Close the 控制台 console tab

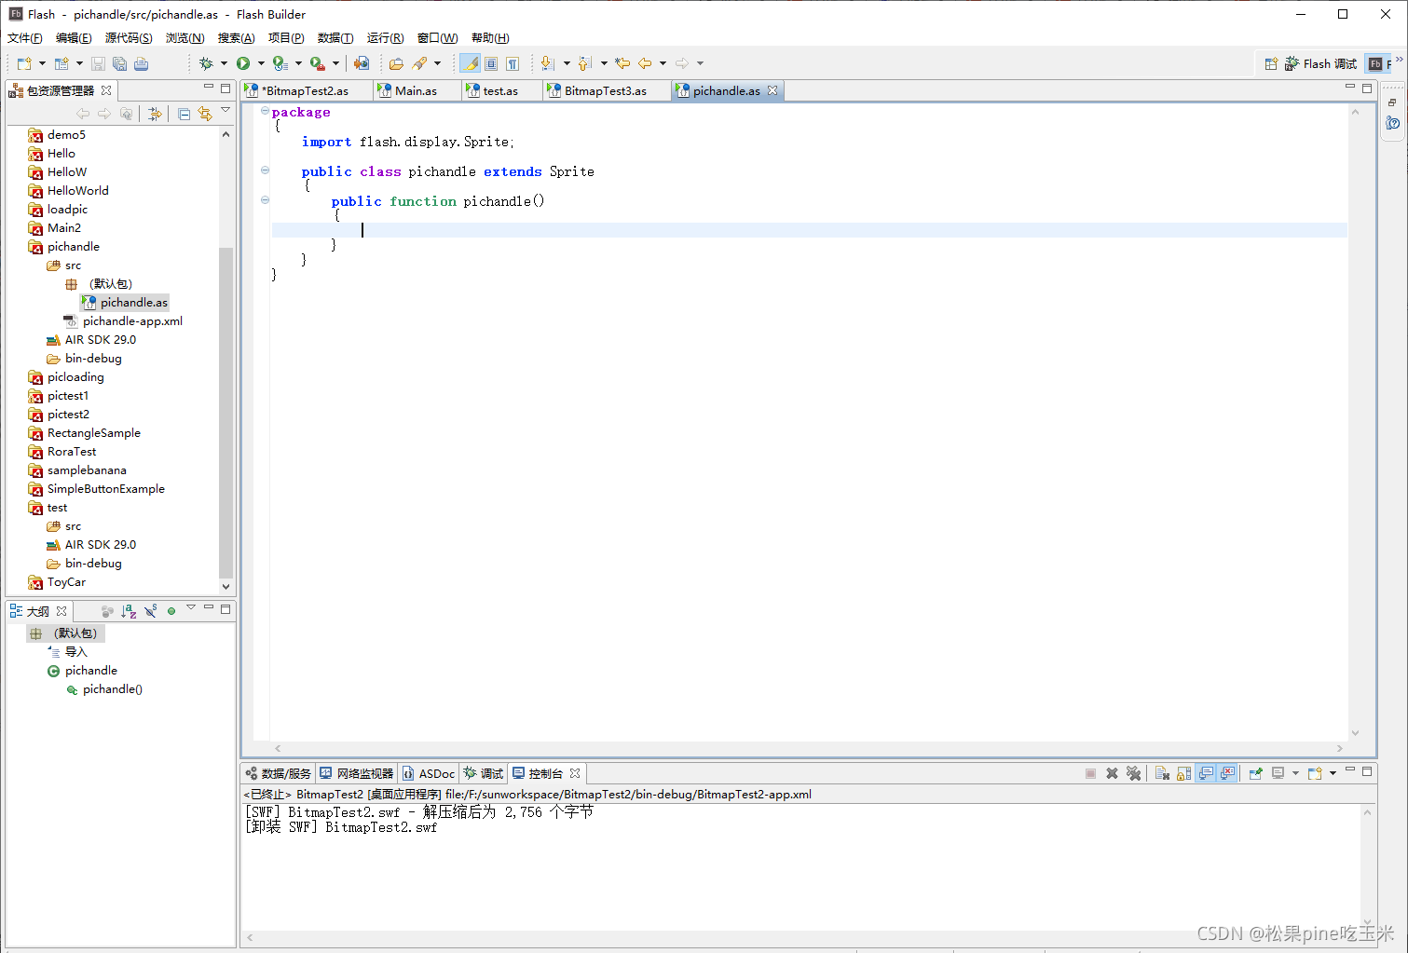(x=575, y=773)
